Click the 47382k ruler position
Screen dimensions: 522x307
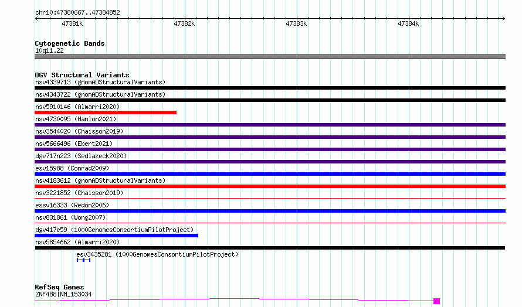(184, 23)
